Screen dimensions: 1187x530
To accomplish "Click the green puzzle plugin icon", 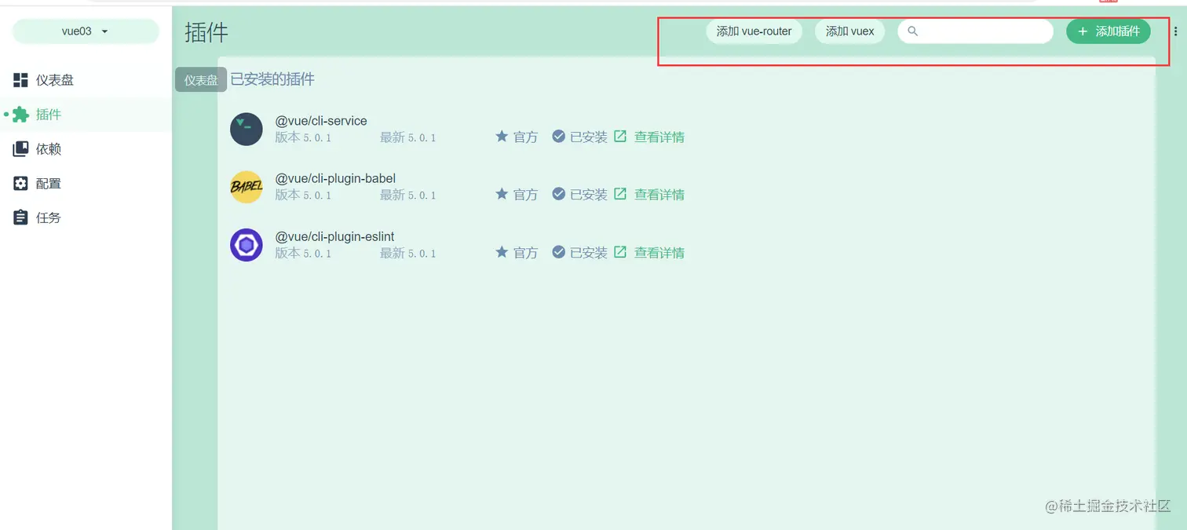I will [21, 115].
